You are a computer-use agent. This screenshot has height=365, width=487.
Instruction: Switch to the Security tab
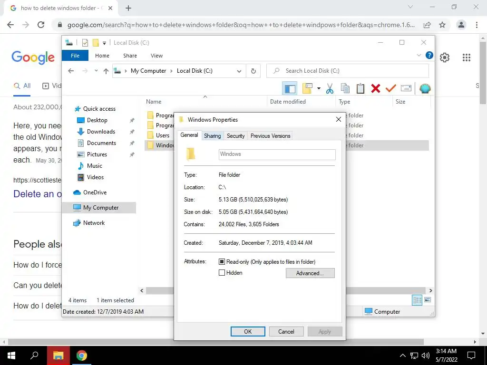tap(236, 136)
